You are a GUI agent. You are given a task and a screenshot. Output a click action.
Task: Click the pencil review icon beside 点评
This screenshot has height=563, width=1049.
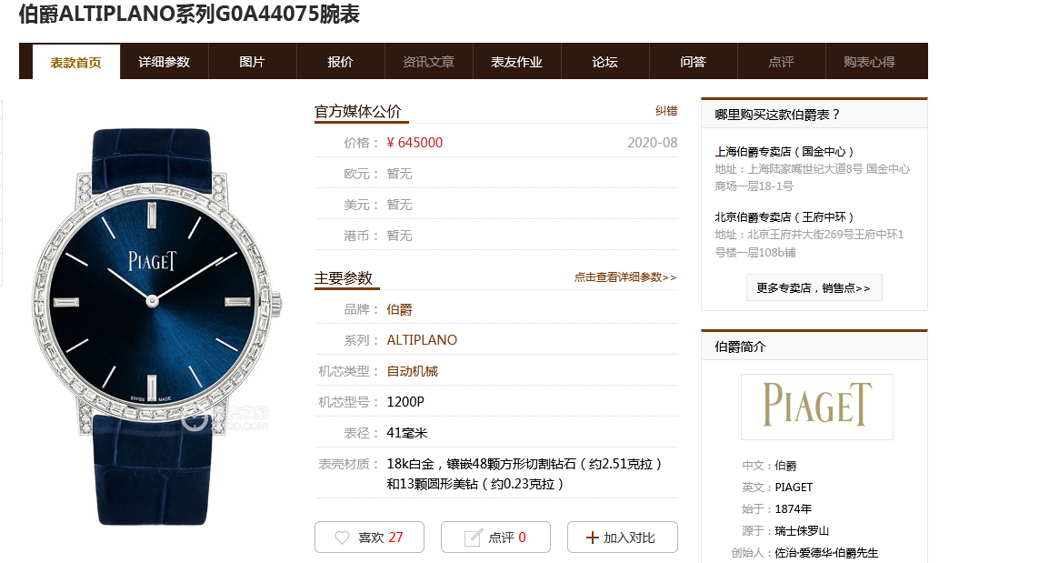coord(473,538)
